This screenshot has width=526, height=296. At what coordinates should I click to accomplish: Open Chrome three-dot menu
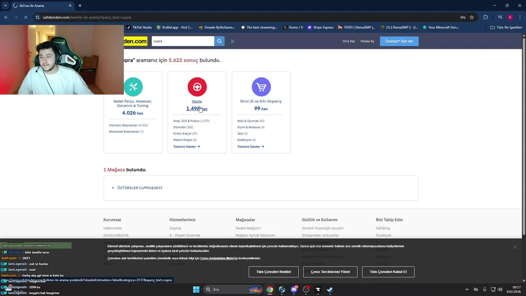pyautogui.click(x=519, y=17)
